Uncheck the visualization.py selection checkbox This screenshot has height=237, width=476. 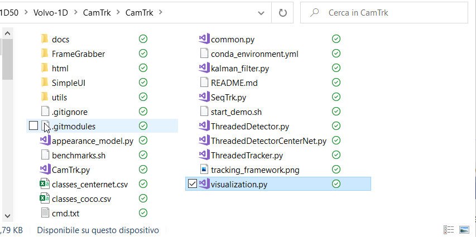[193, 184]
